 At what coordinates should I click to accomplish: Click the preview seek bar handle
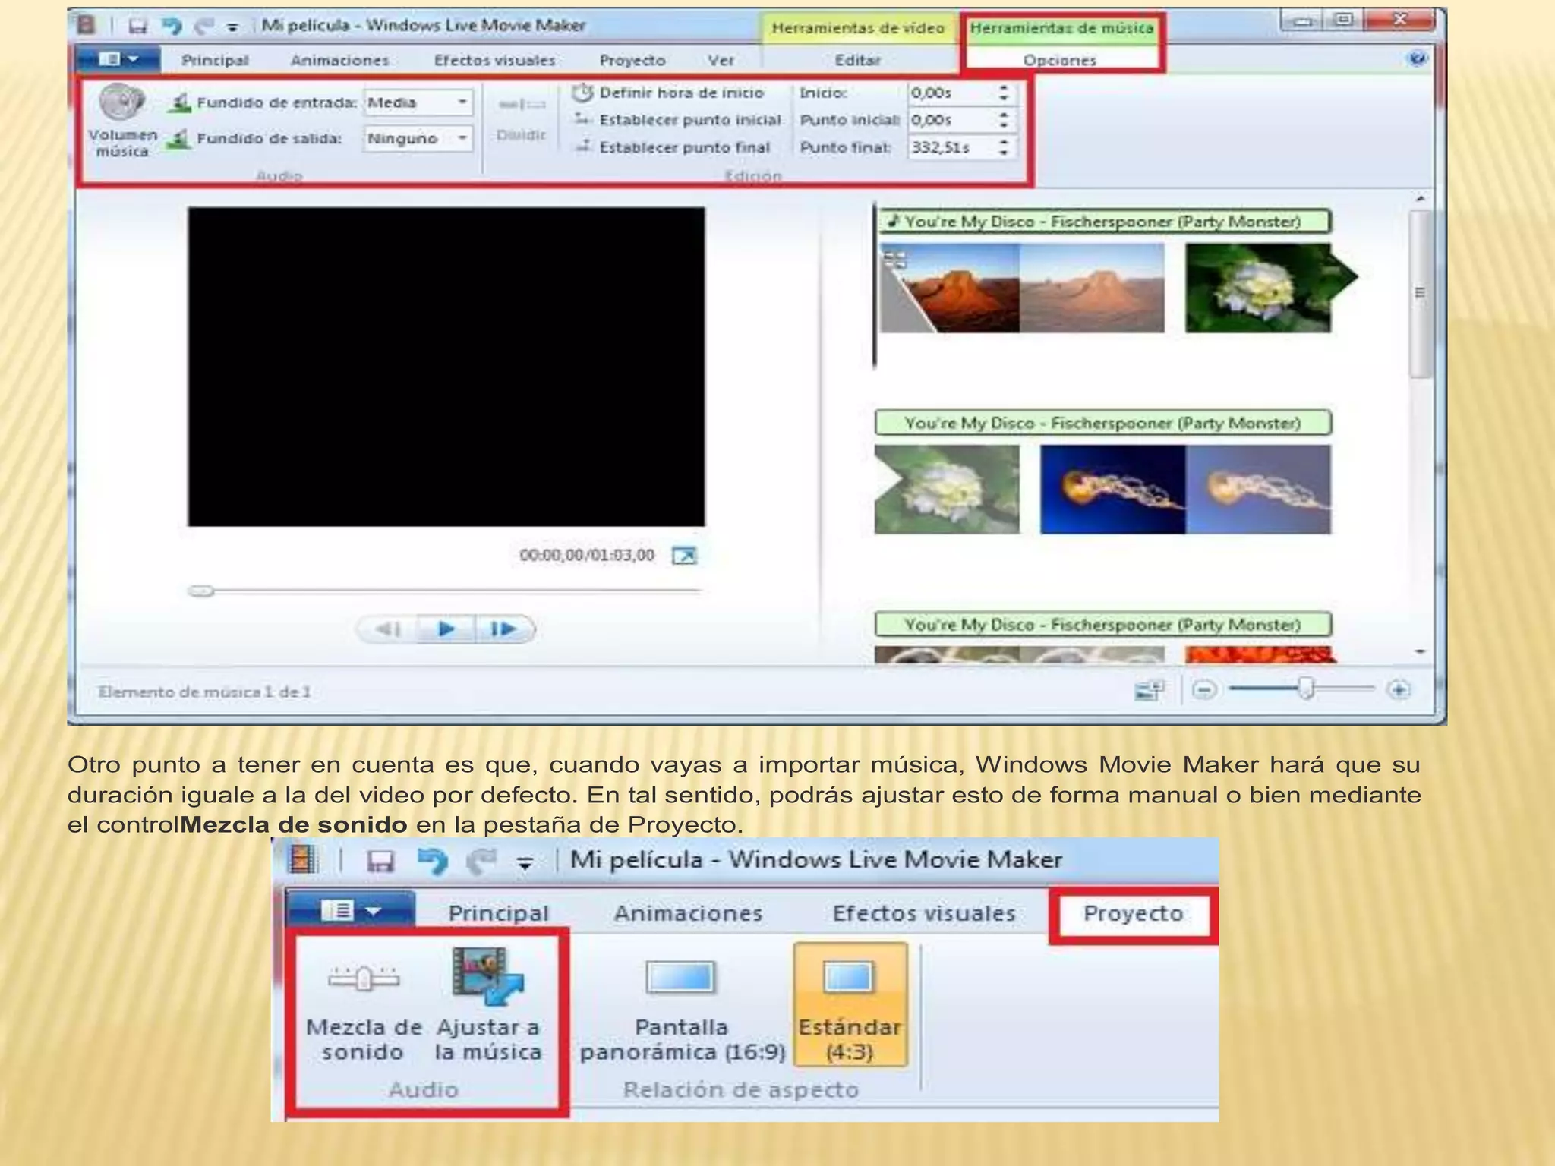point(201,591)
